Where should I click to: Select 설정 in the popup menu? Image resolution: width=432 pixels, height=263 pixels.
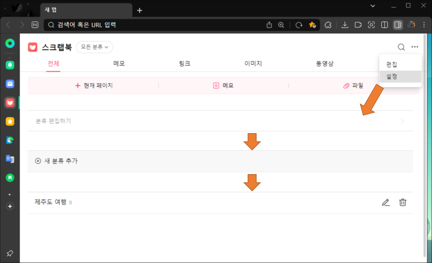(x=400, y=77)
